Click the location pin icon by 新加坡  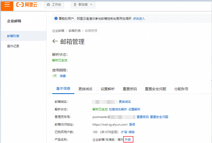pyautogui.click(x=75, y=5)
